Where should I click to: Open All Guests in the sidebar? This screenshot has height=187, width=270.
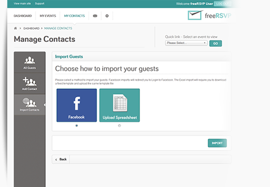(x=30, y=63)
